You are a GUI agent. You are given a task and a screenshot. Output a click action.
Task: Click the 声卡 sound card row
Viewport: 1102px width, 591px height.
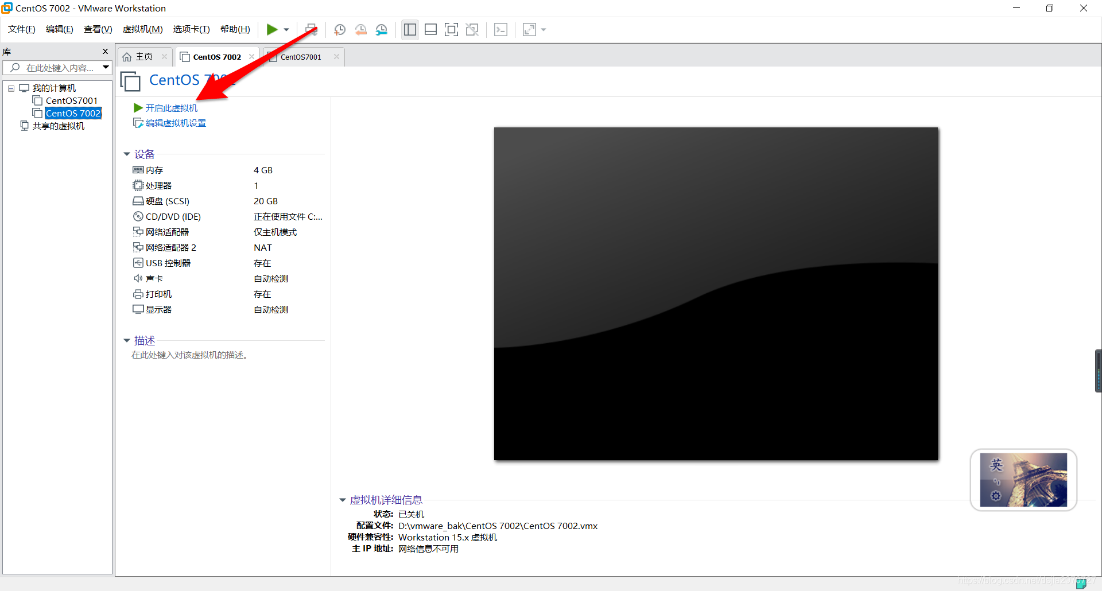point(227,279)
